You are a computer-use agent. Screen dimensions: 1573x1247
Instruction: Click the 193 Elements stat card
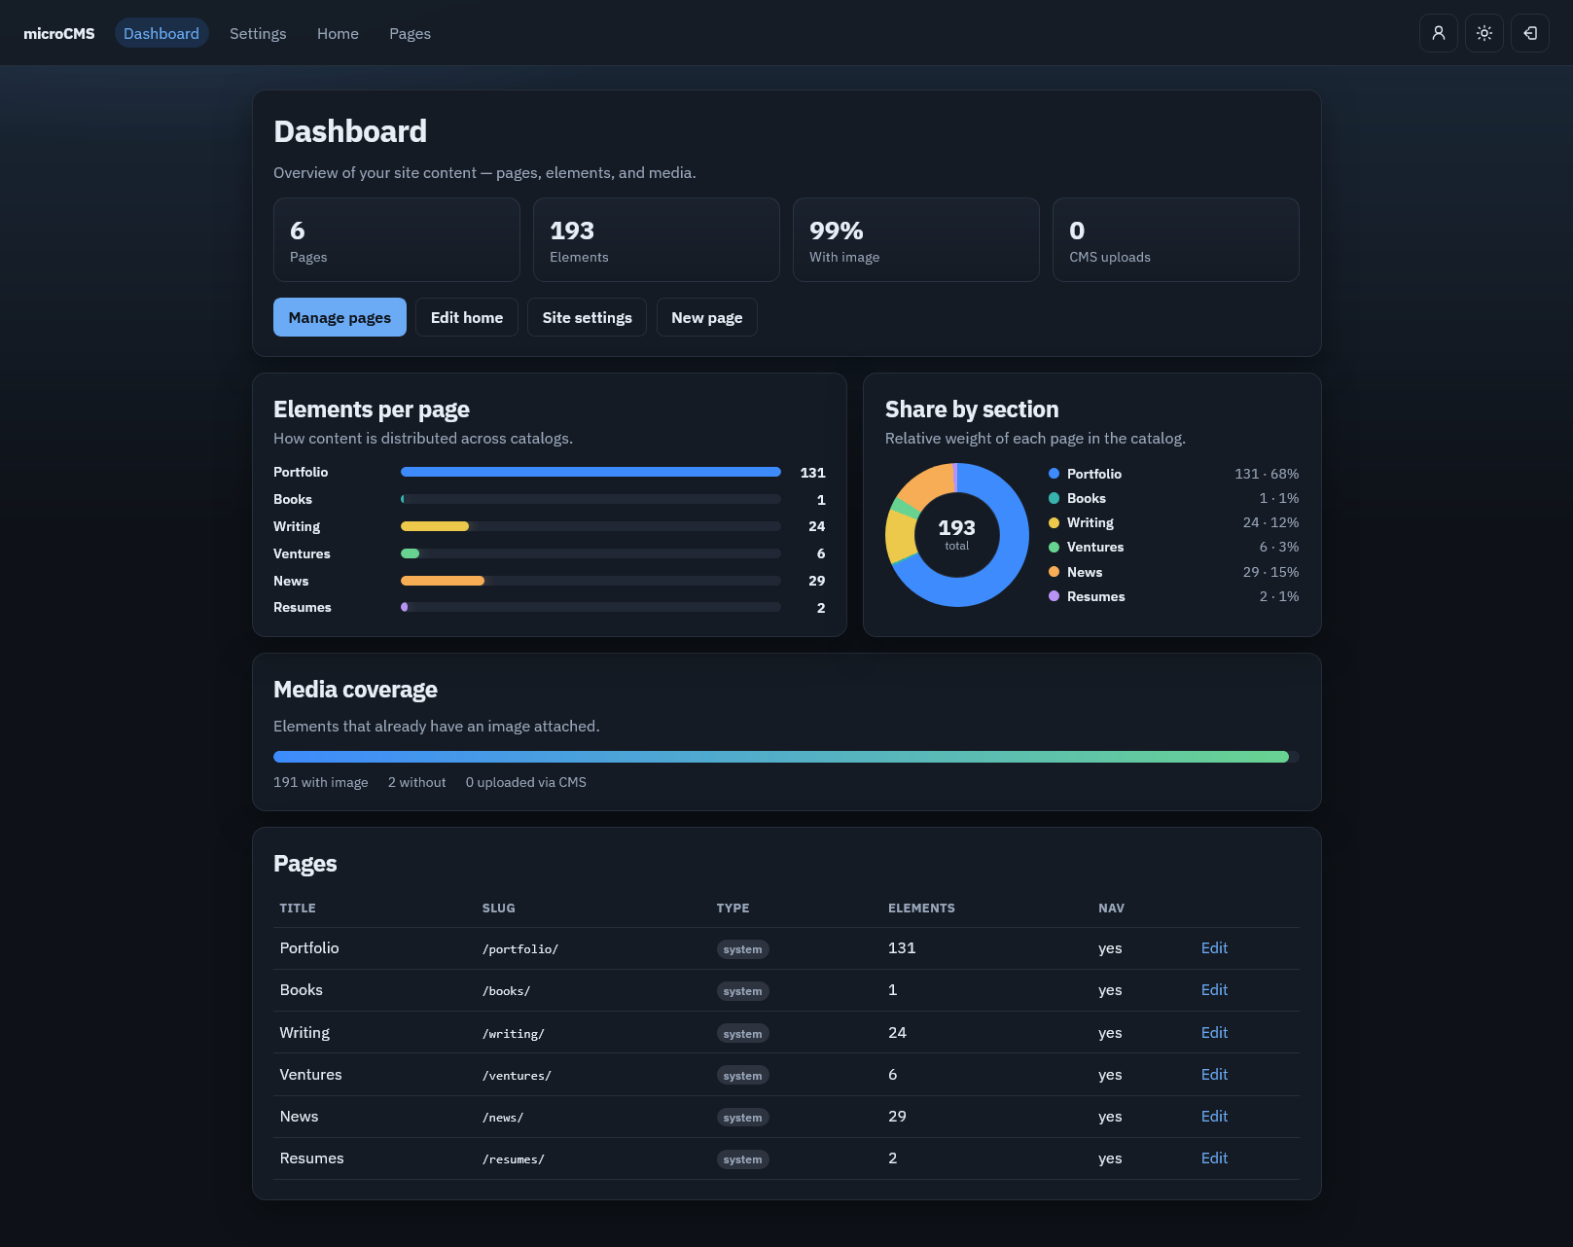pos(657,240)
